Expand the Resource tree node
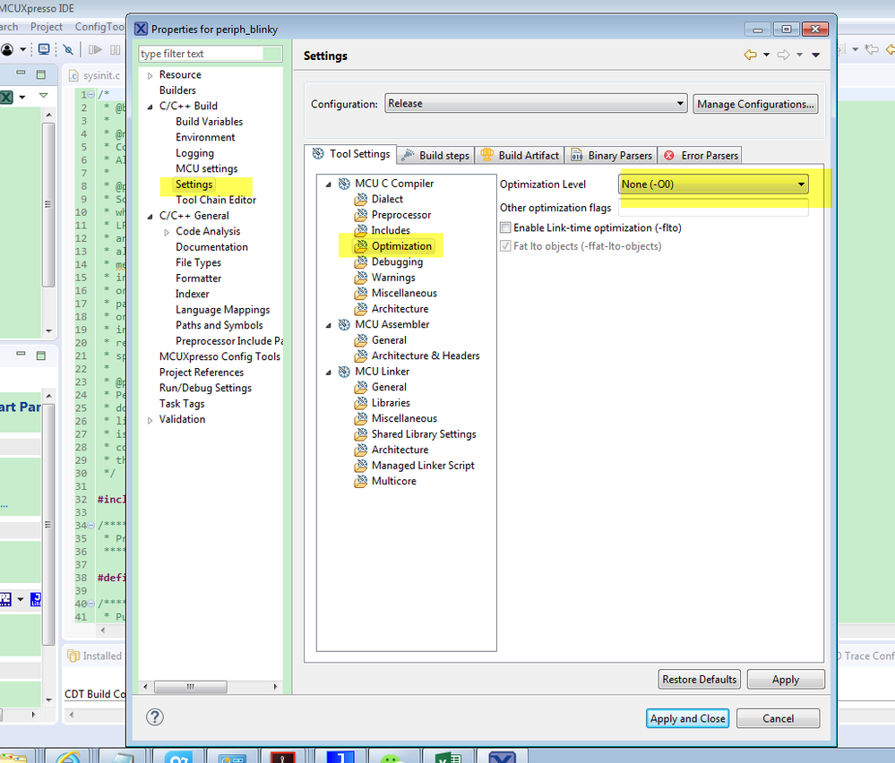This screenshot has width=895, height=763. pos(150,75)
